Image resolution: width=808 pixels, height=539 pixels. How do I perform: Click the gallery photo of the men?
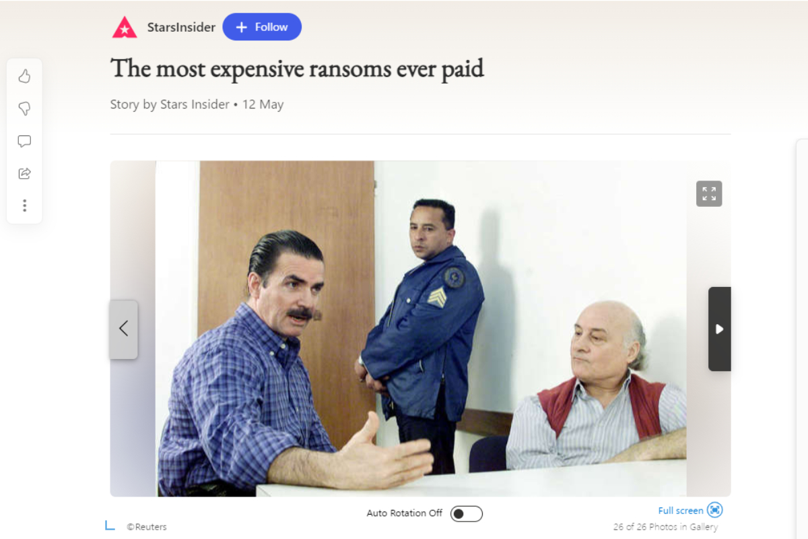point(421,329)
